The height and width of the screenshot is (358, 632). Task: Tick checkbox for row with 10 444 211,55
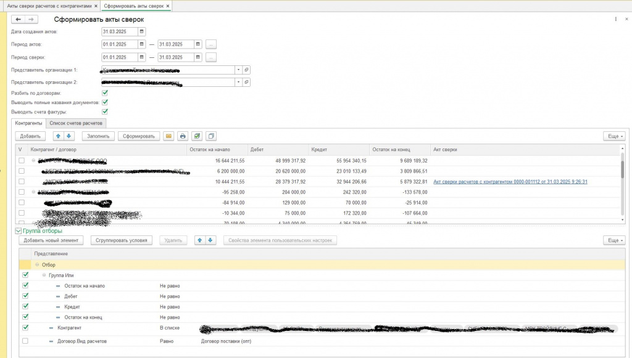22,181
